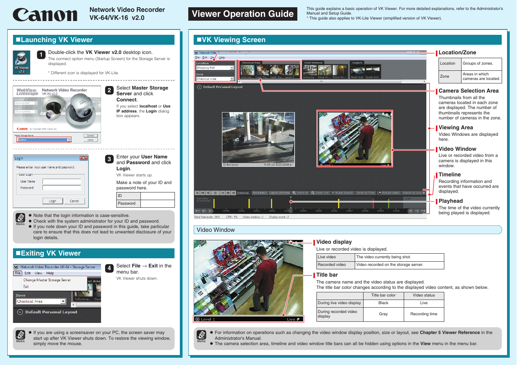Choose Exit from the File menu

tap(26, 287)
